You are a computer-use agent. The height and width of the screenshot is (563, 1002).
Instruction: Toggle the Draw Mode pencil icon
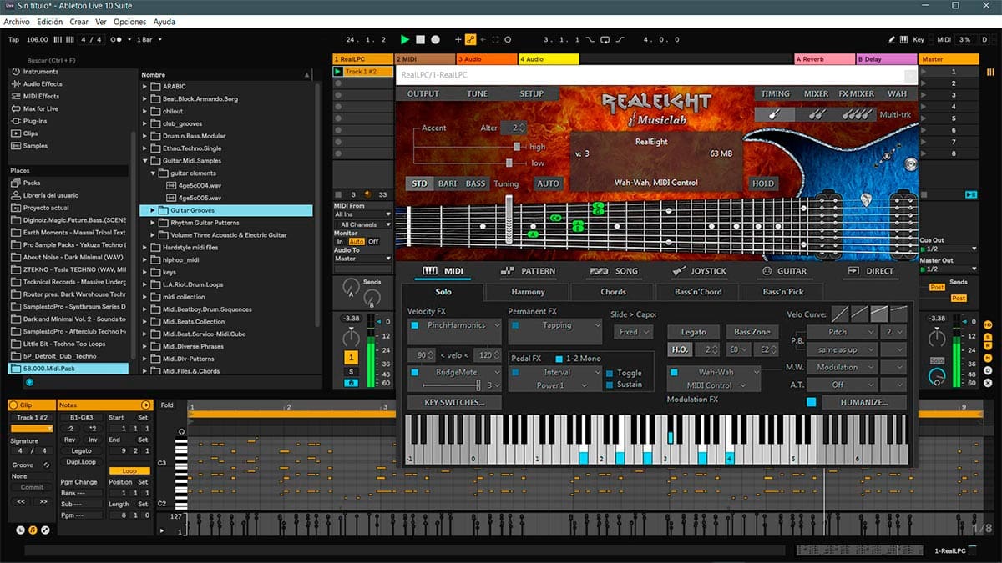pos(893,39)
